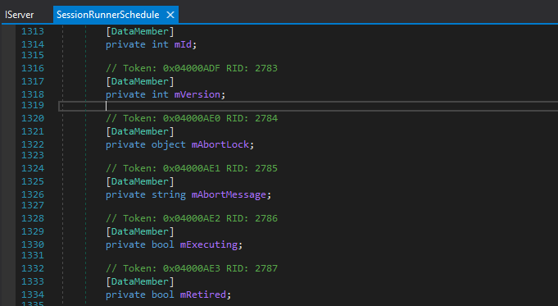Click line number 1326 in gutter
The height and width of the screenshot is (306, 558).
pos(33,194)
